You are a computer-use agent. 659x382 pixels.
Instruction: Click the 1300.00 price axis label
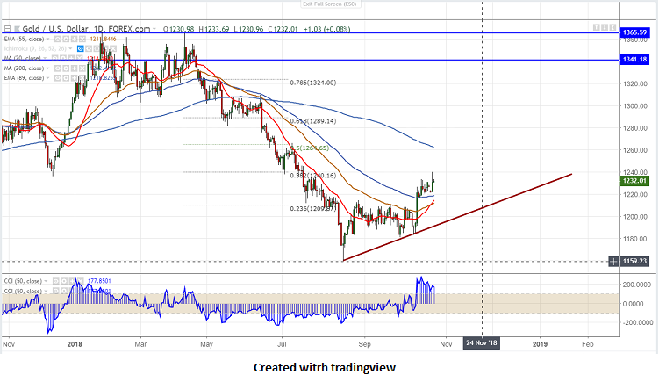click(x=635, y=106)
